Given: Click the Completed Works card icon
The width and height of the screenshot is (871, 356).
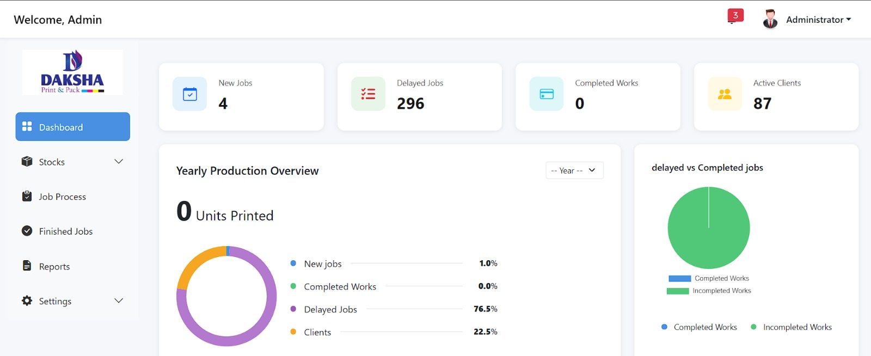Looking at the screenshot, I should tap(547, 94).
